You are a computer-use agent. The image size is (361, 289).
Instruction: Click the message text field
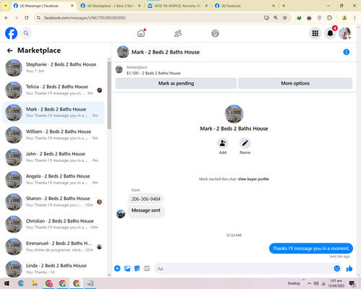coord(244,269)
